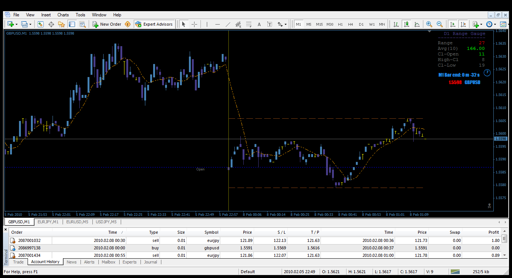Open the Market Watch window icon

(41, 24)
